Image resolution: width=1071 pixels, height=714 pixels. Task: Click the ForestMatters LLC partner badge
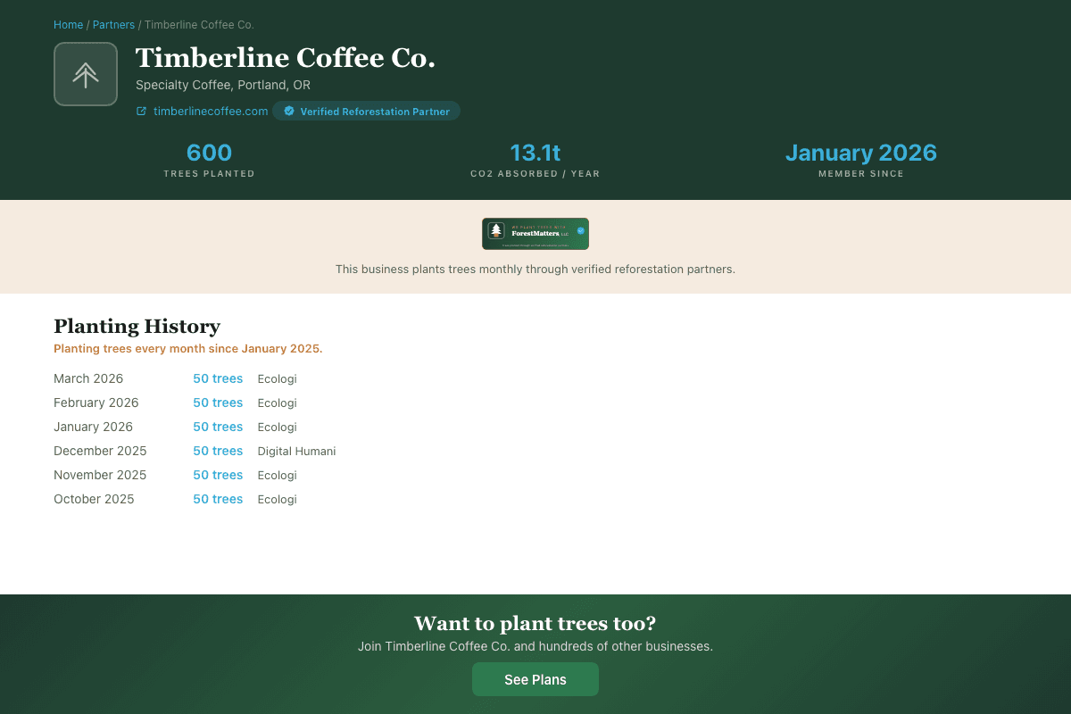[x=535, y=233]
